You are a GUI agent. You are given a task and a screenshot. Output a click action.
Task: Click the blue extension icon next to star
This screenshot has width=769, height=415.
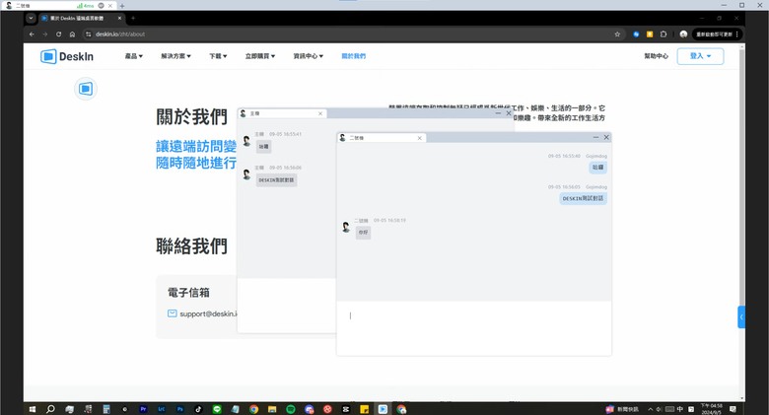coord(636,35)
